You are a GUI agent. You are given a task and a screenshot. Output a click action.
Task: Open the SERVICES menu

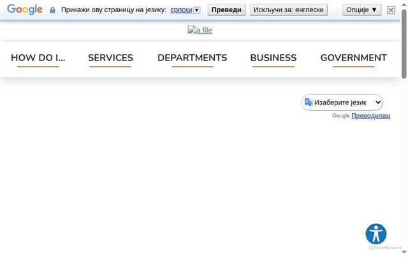tap(110, 58)
